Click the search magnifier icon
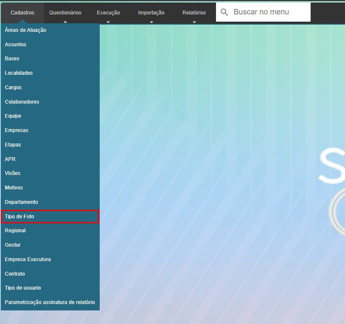Image resolution: width=345 pixels, height=324 pixels. [224, 12]
